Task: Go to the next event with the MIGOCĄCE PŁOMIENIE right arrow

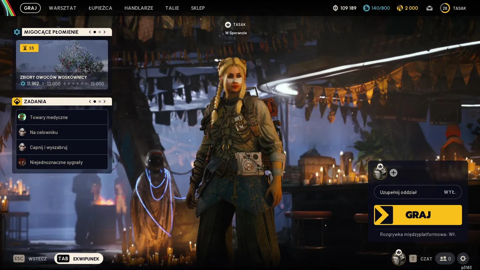Action: click(x=105, y=32)
